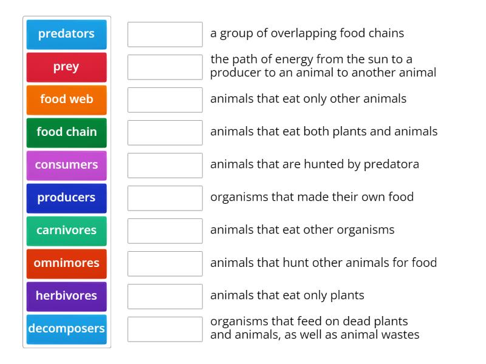
Task: Click the carnivores tile
Action: [x=66, y=231]
